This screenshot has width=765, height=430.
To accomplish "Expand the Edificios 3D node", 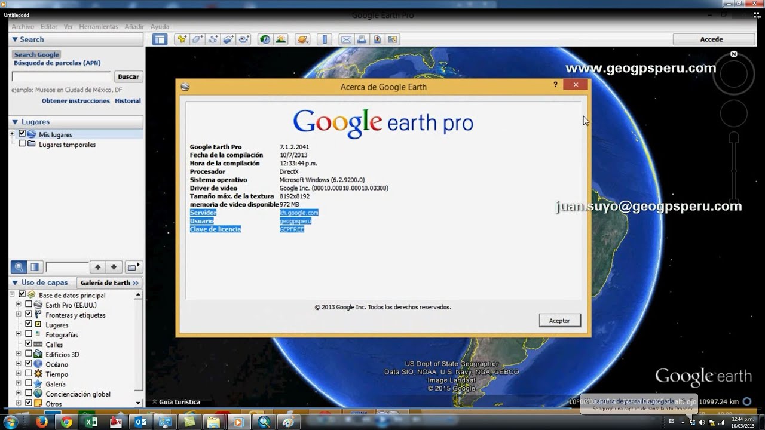I will coord(19,354).
